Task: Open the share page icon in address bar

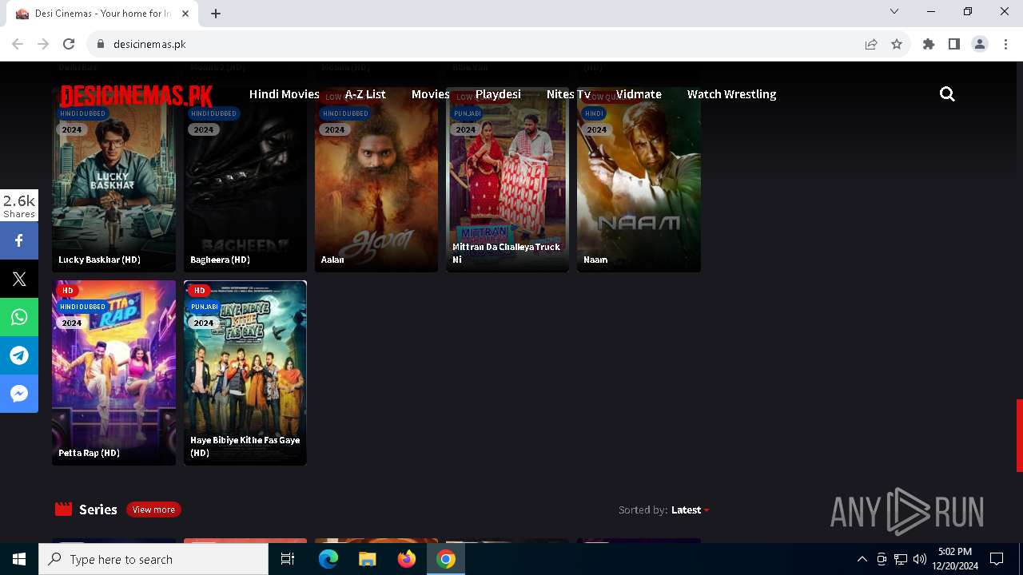Action: pyautogui.click(x=871, y=44)
